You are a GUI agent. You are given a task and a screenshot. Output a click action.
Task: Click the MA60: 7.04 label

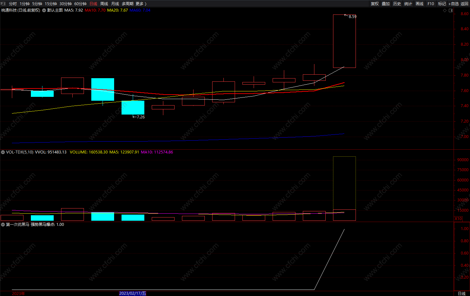(x=140, y=10)
